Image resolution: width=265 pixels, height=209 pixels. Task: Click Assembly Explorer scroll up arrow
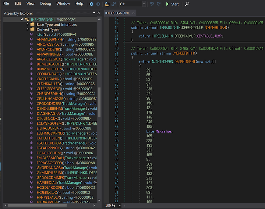point(99,19)
